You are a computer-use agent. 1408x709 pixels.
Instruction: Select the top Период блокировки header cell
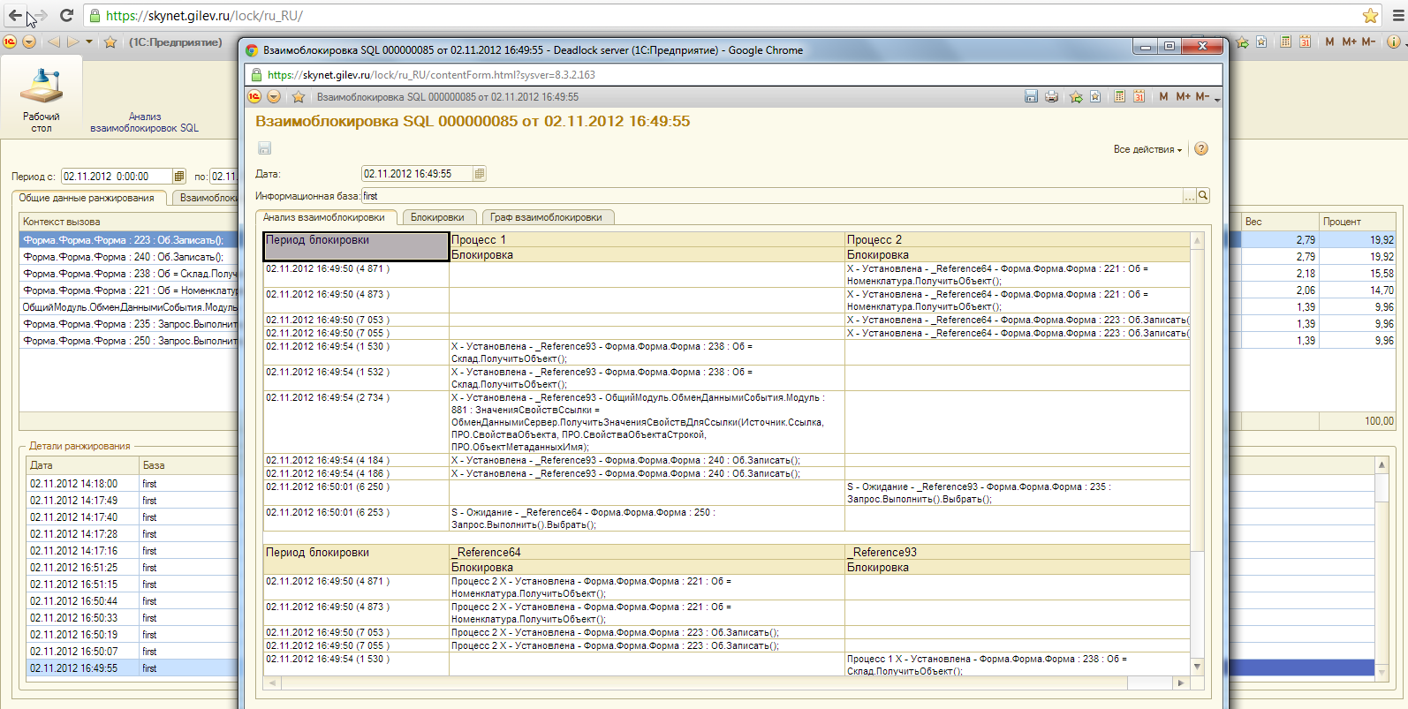click(x=356, y=246)
